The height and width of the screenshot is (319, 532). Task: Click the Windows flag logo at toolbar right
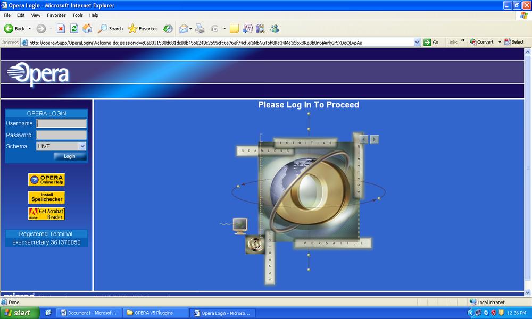[524, 15]
